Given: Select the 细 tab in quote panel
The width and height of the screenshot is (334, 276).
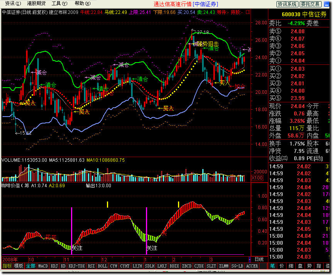Looking at the screenshot, I should point(291,266).
